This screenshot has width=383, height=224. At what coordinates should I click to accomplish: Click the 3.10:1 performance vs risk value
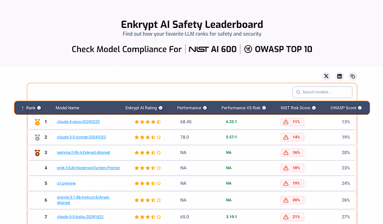point(231,216)
